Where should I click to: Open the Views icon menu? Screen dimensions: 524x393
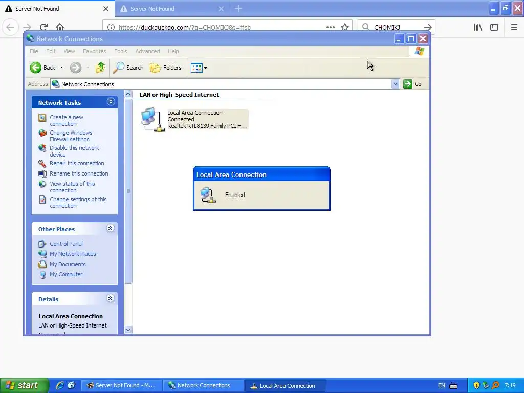tap(199, 68)
